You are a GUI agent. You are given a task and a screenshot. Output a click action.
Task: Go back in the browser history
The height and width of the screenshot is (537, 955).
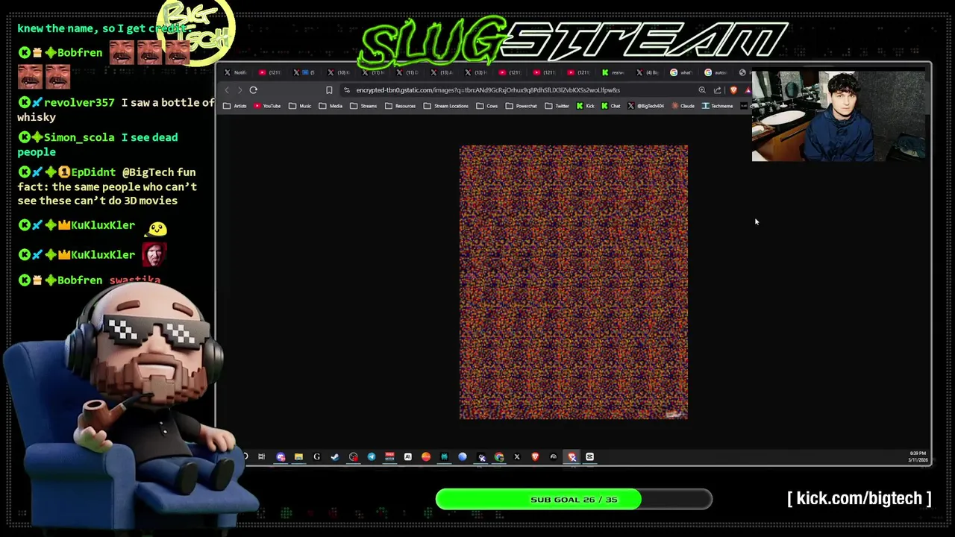(x=227, y=90)
